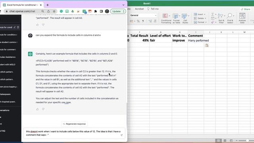Click the Clear eraser icon in Excel
Screen dimensions: 254x143
click(213, 22)
